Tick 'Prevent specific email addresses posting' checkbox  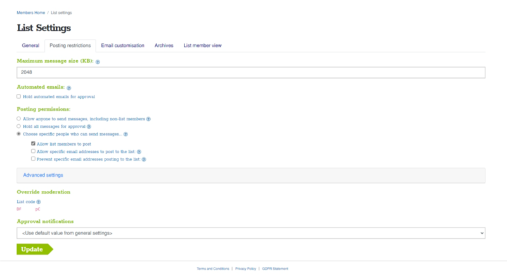pyautogui.click(x=33, y=159)
